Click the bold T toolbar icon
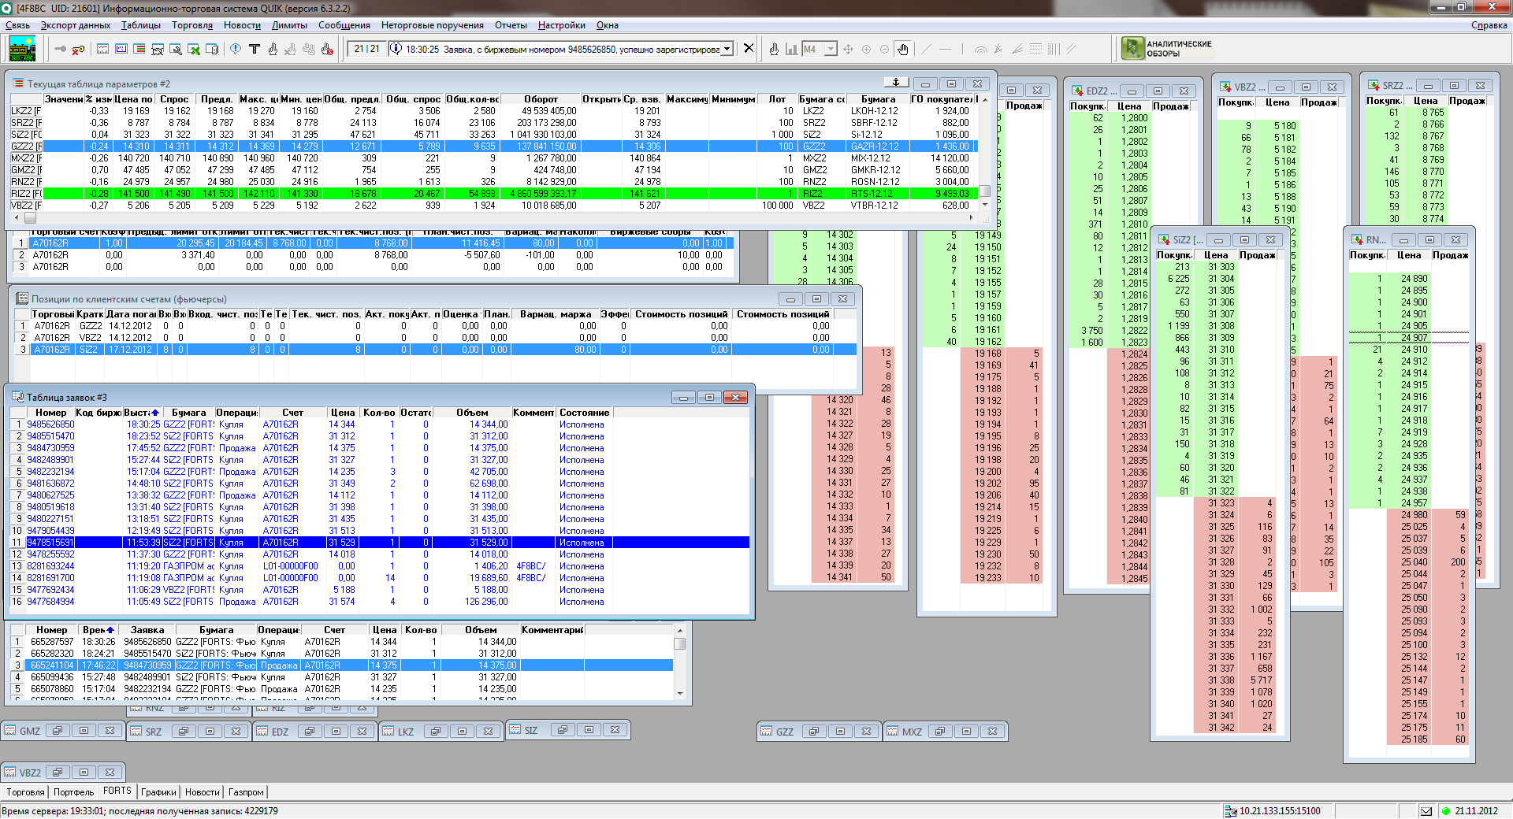The width and height of the screenshot is (1513, 819). (x=255, y=49)
